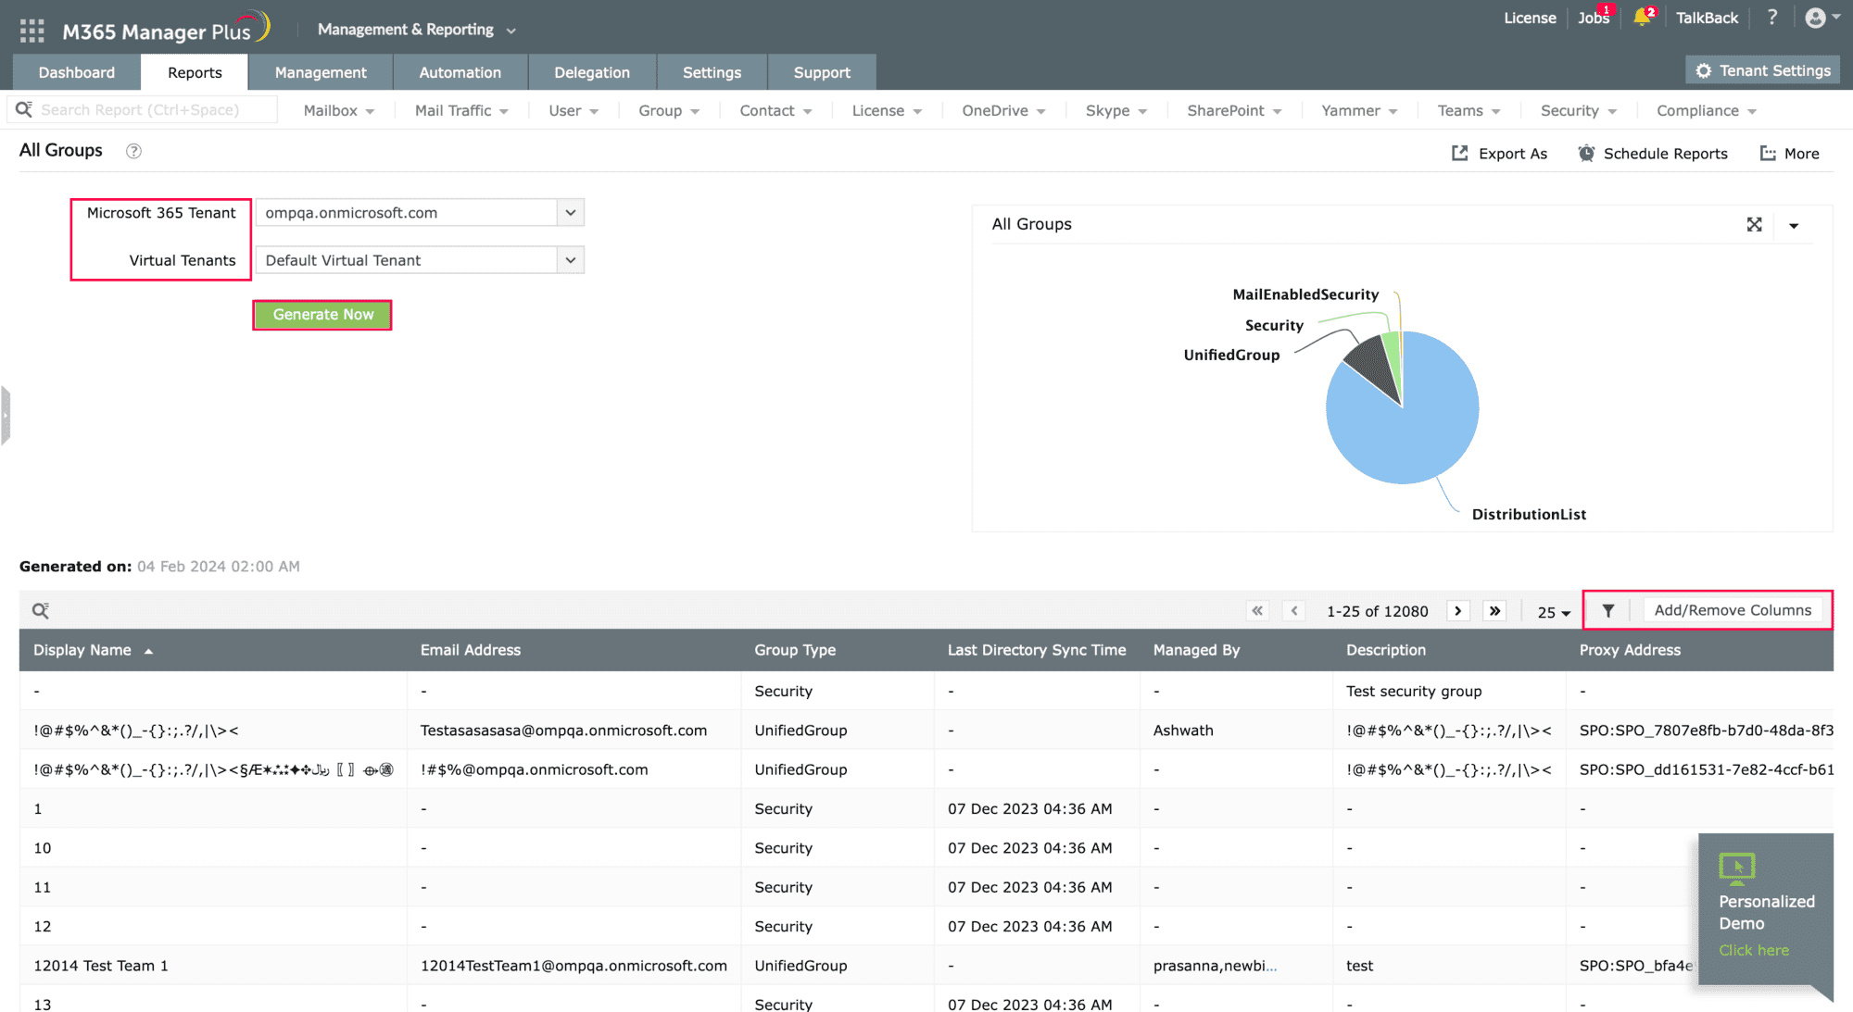This screenshot has height=1012, width=1853.
Task: Open the table filter funnel icon
Action: 1608,610
